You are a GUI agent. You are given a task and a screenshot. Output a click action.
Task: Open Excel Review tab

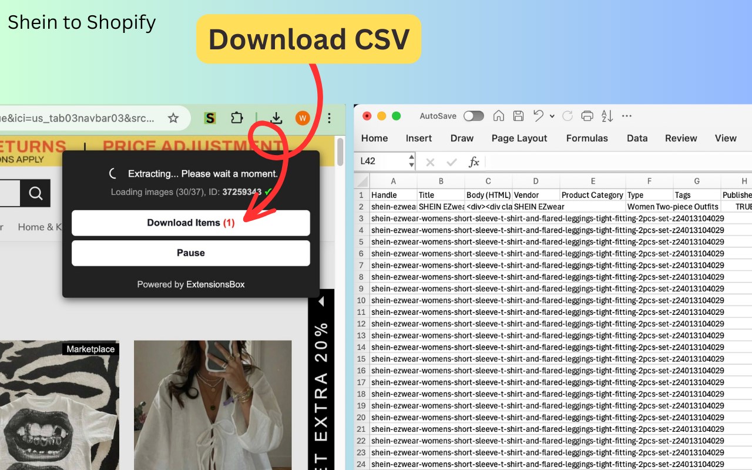681,138
